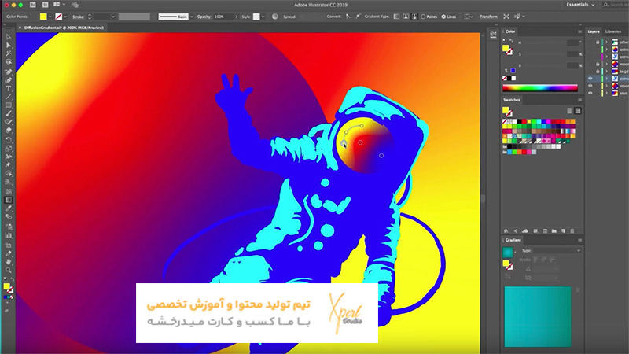629x354 pixels.
Task: Click the Opacity 100% input field
Action: [223, 17]
